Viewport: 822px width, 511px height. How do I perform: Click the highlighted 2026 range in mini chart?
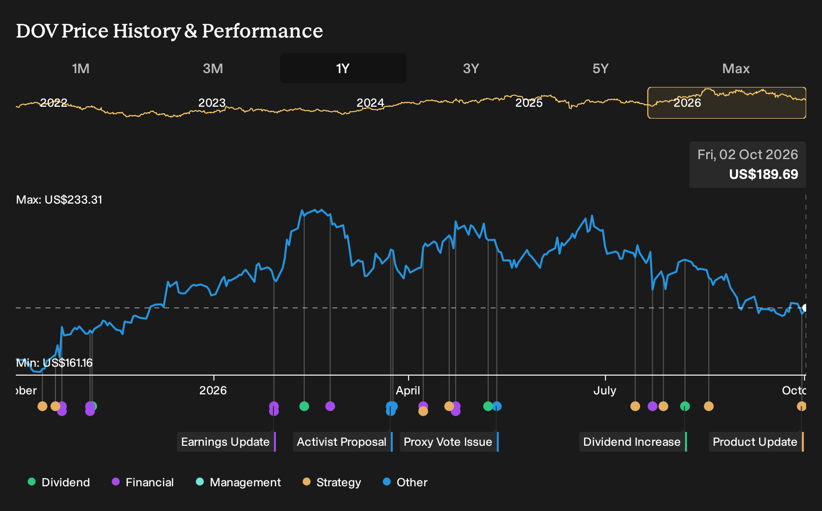(727, 103)
